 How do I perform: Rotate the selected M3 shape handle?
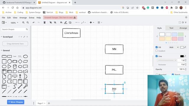point(125,83)
